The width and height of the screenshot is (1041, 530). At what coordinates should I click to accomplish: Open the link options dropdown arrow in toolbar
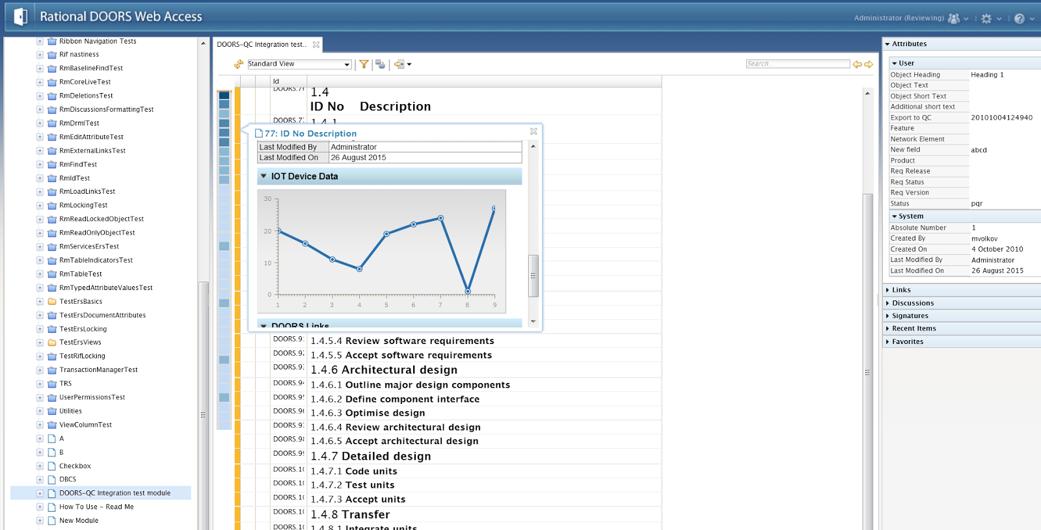click(409, 64)
